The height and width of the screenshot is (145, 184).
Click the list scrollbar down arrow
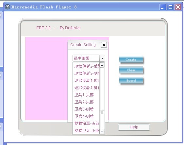click(x=102, y=131)
